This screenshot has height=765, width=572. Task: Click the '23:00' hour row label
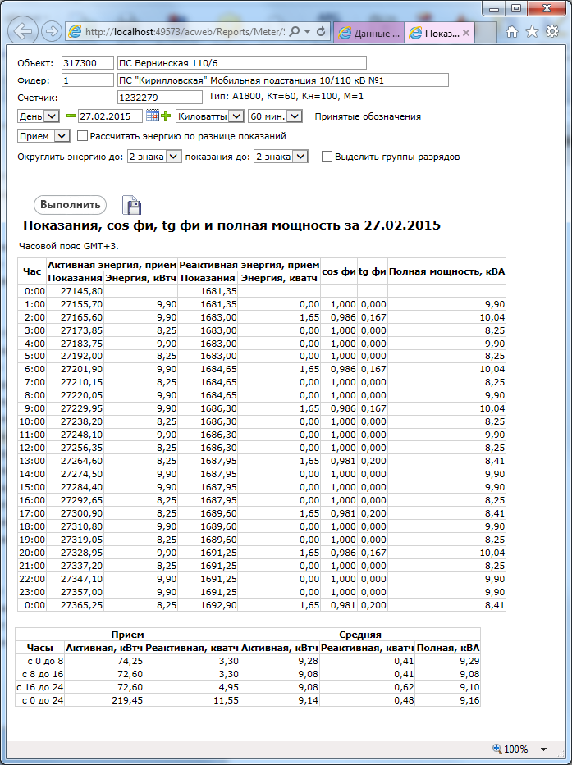[x=32, y=592]
